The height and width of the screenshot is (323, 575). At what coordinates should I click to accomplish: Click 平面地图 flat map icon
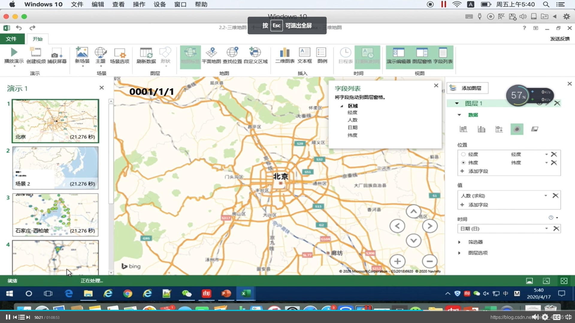211,53
